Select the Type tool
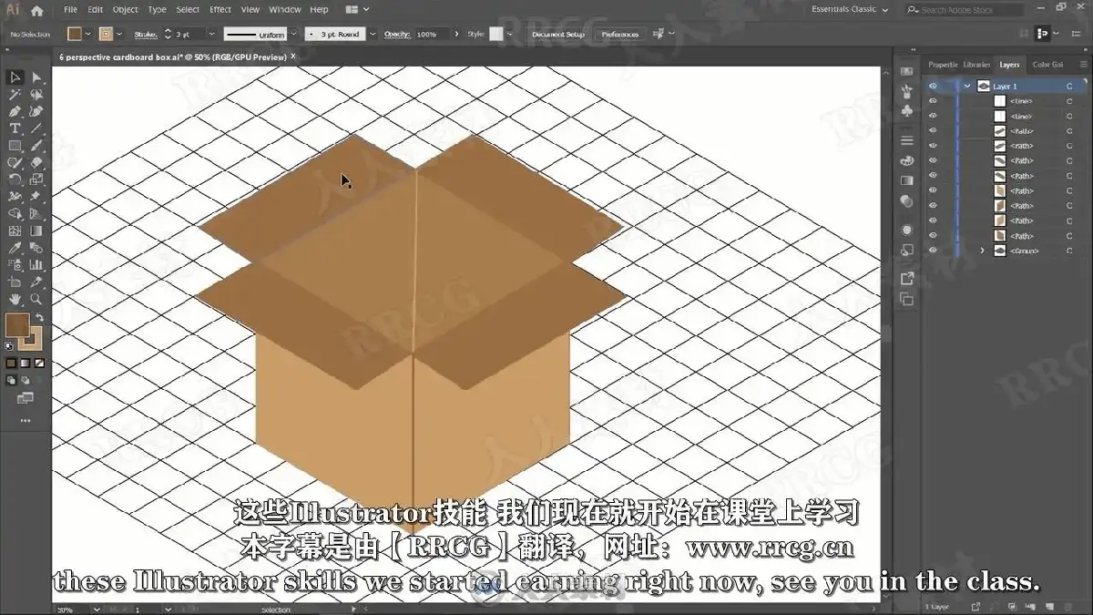 point(15,128)
